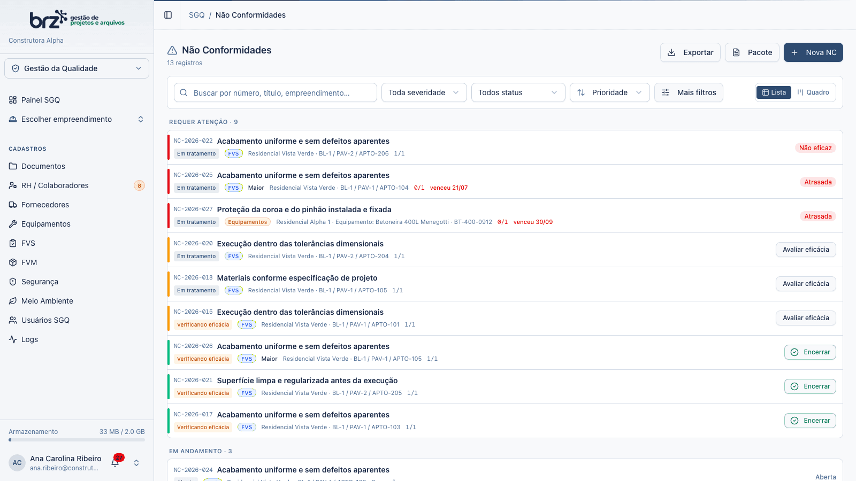The image size is (856, 481).
Task: Toggle the sidebar collapse icon
Action: [168, 15]
